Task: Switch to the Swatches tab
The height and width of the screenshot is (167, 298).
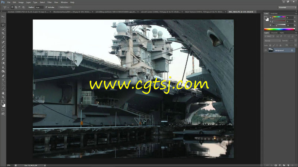Action: [x=274, y=13]
